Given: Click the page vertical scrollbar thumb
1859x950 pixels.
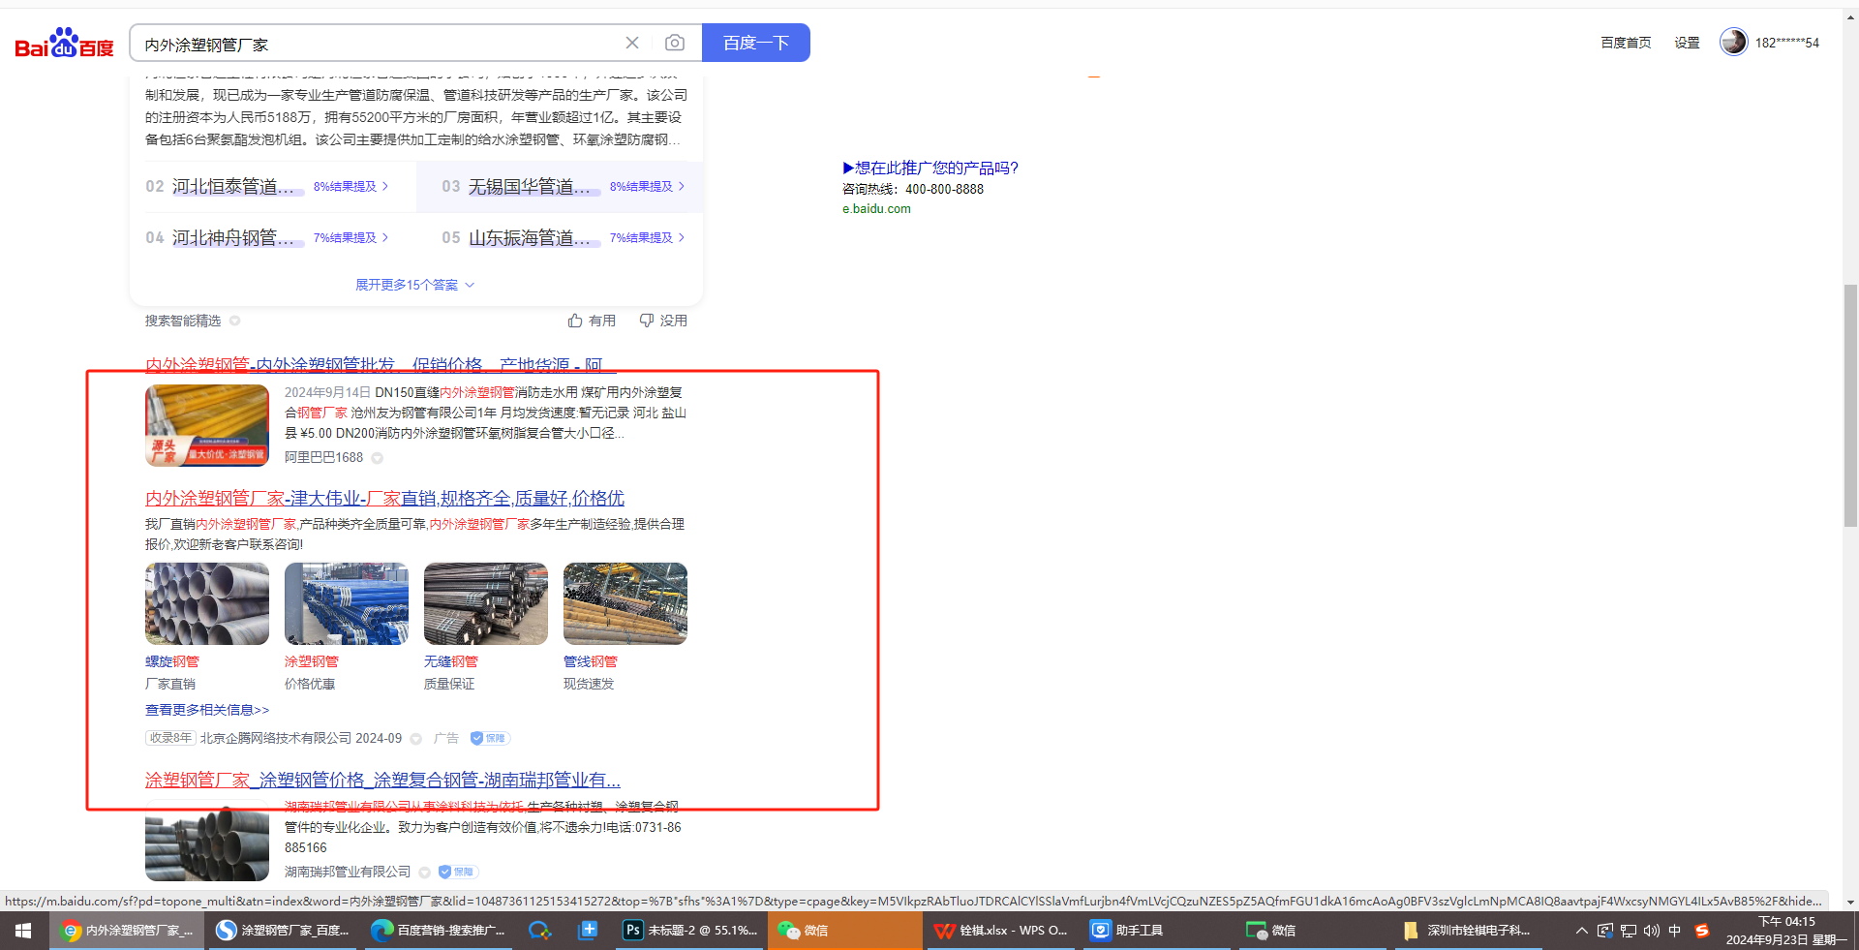Looking at the screenshot, I should click(1850, 405).
